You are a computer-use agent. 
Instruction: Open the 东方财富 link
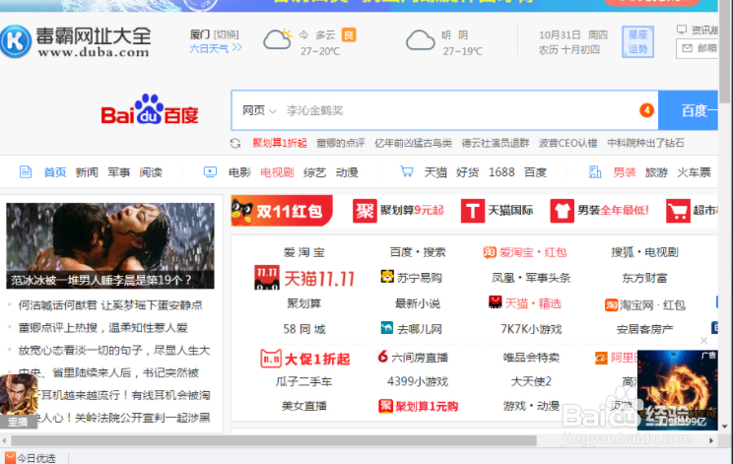[x=644, y=278]
